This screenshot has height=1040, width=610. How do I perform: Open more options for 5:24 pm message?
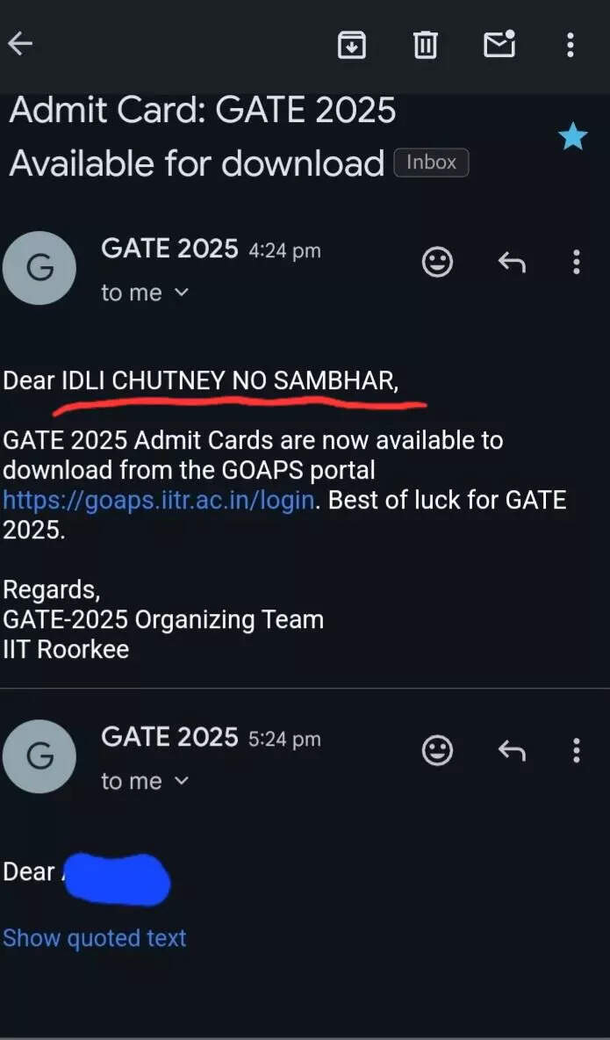[x=577, y=749]
